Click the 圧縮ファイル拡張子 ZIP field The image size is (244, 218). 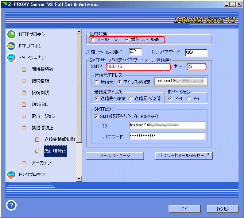[135, 51]
